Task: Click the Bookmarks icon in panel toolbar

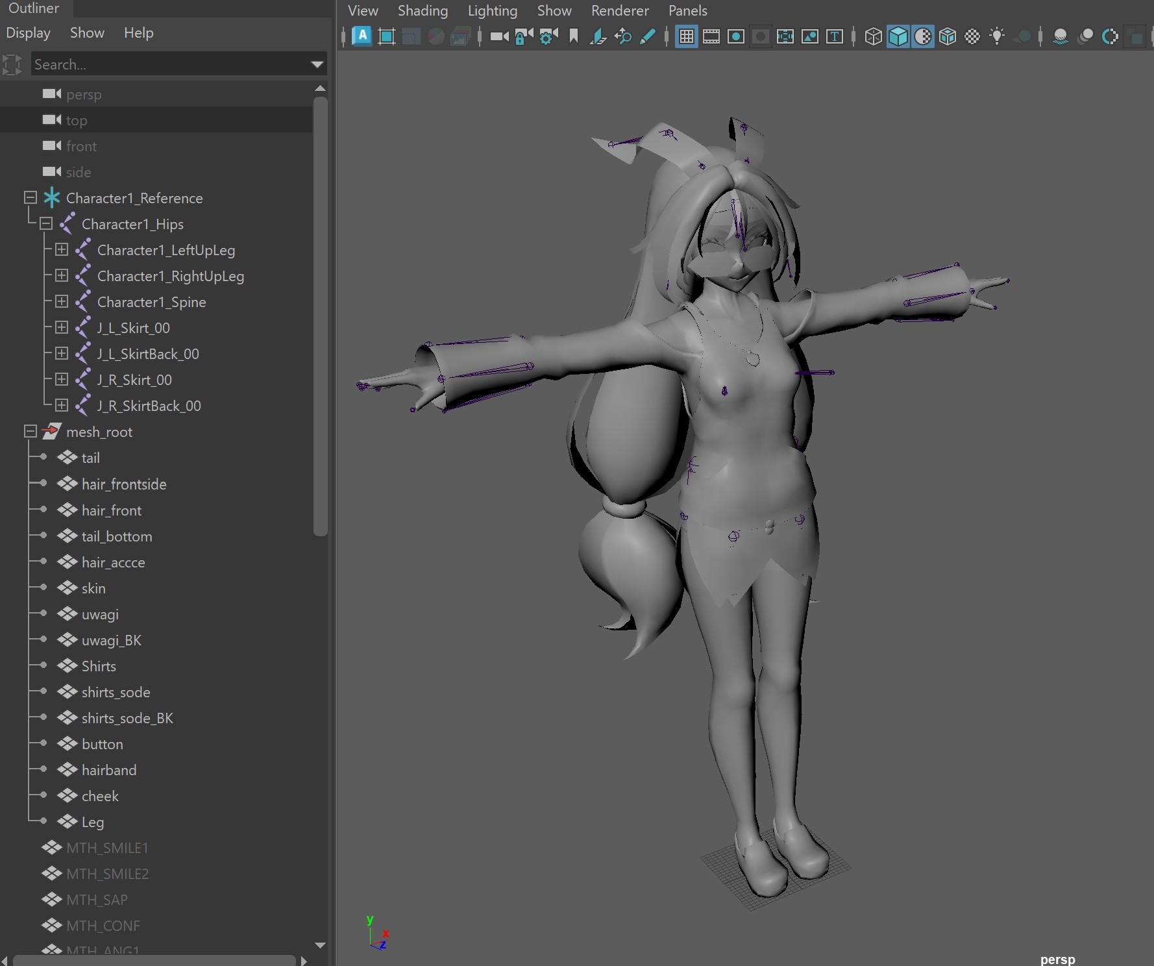Action: click(x=574, y=36)
